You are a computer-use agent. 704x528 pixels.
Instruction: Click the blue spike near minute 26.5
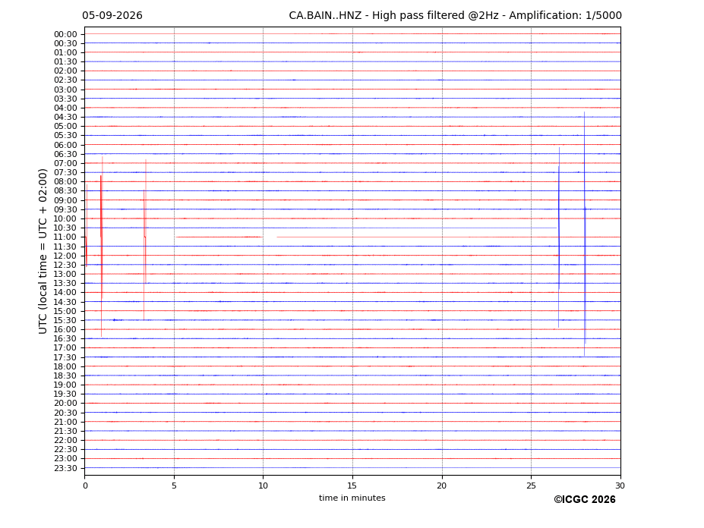pyautogui.click(x=559, y=237)
